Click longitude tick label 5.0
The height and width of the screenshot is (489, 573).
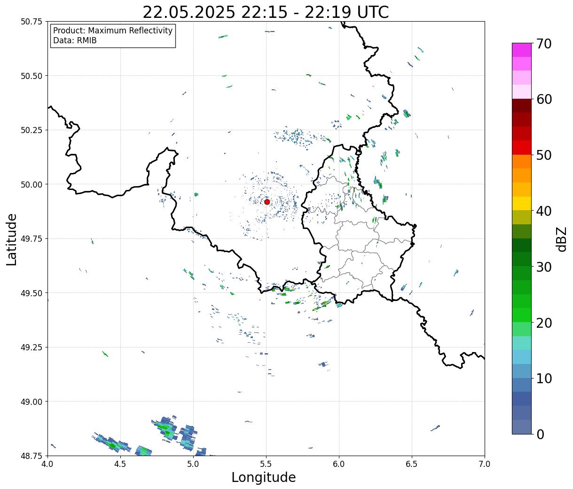click(x=193, y=464)
